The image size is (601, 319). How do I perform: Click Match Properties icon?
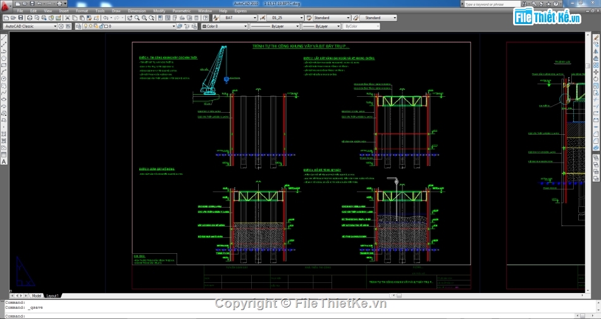[x=89, y=18]
